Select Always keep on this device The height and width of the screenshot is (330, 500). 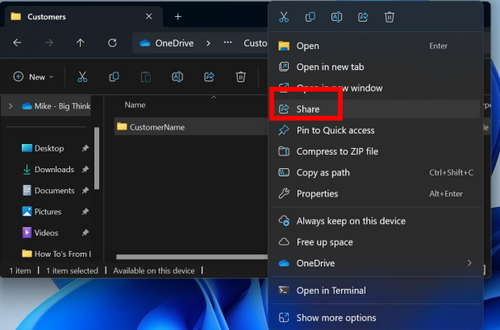[376, 221]
